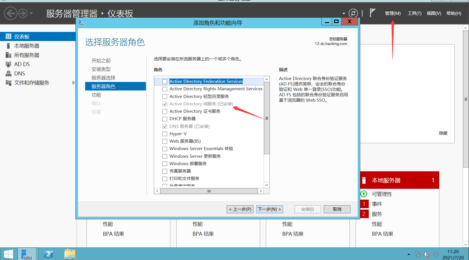Open 本地服务器 tile header
The height and width of the screenshot is (260, 469).
click(x=400, y=180)
